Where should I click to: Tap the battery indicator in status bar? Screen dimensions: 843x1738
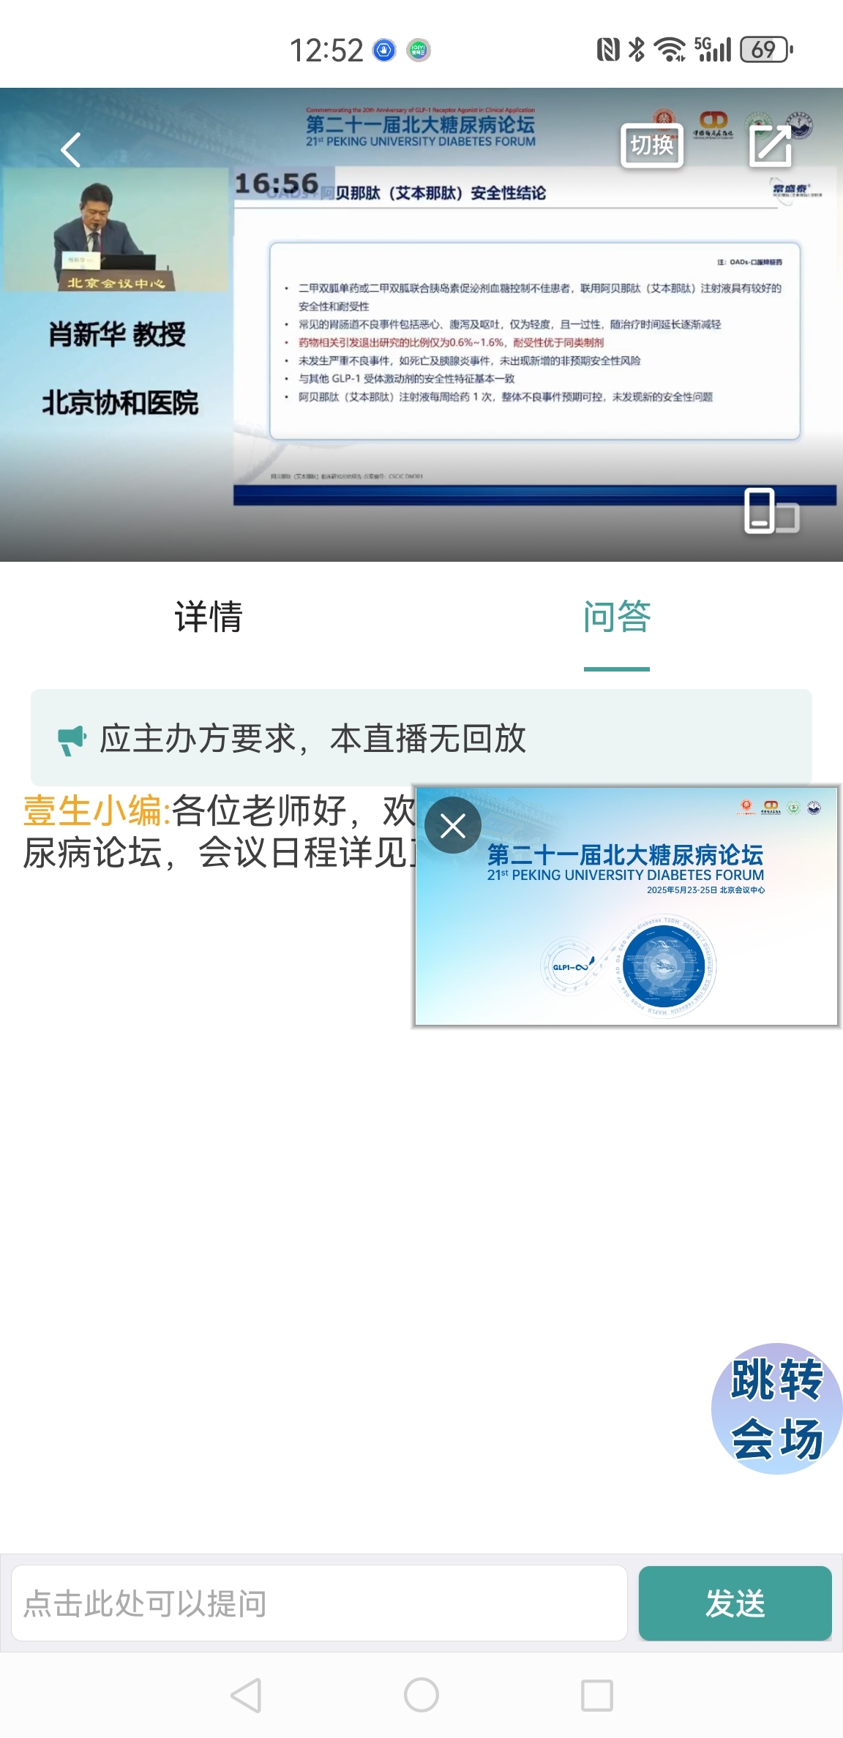coord(766,50)
